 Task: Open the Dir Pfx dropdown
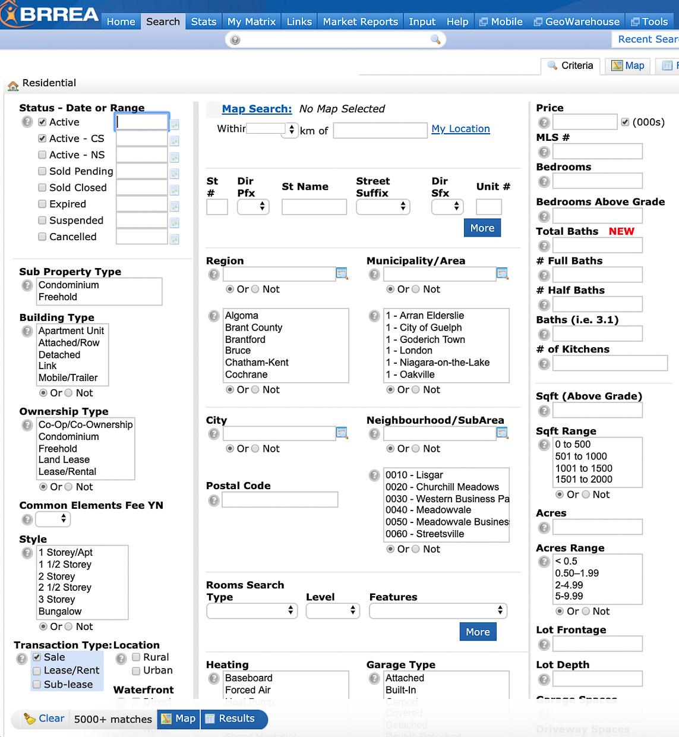[x=253, y=207]
